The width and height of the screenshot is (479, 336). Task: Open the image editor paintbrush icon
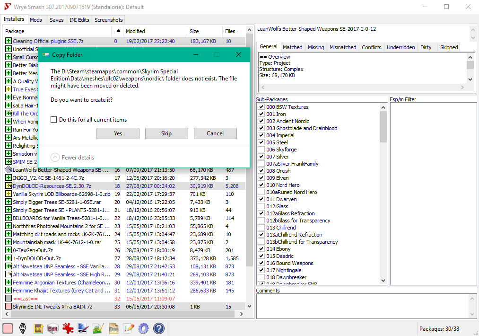point(83,328)
